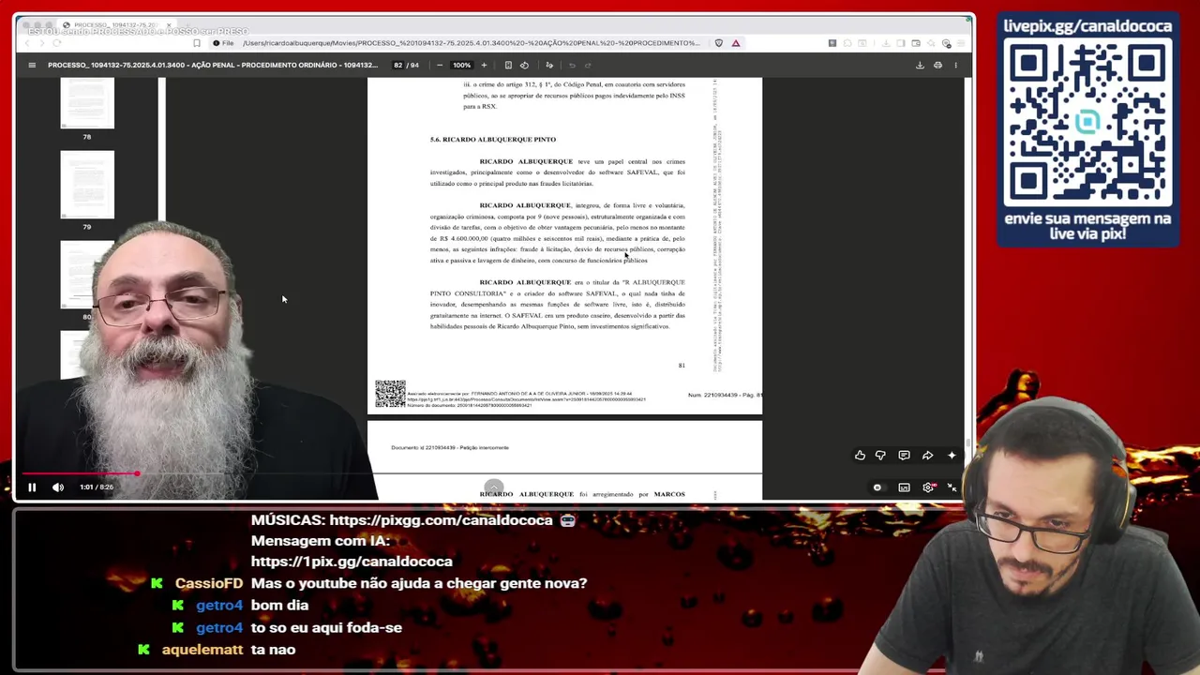Open Brave rewards triangle icon

[736, 43]
